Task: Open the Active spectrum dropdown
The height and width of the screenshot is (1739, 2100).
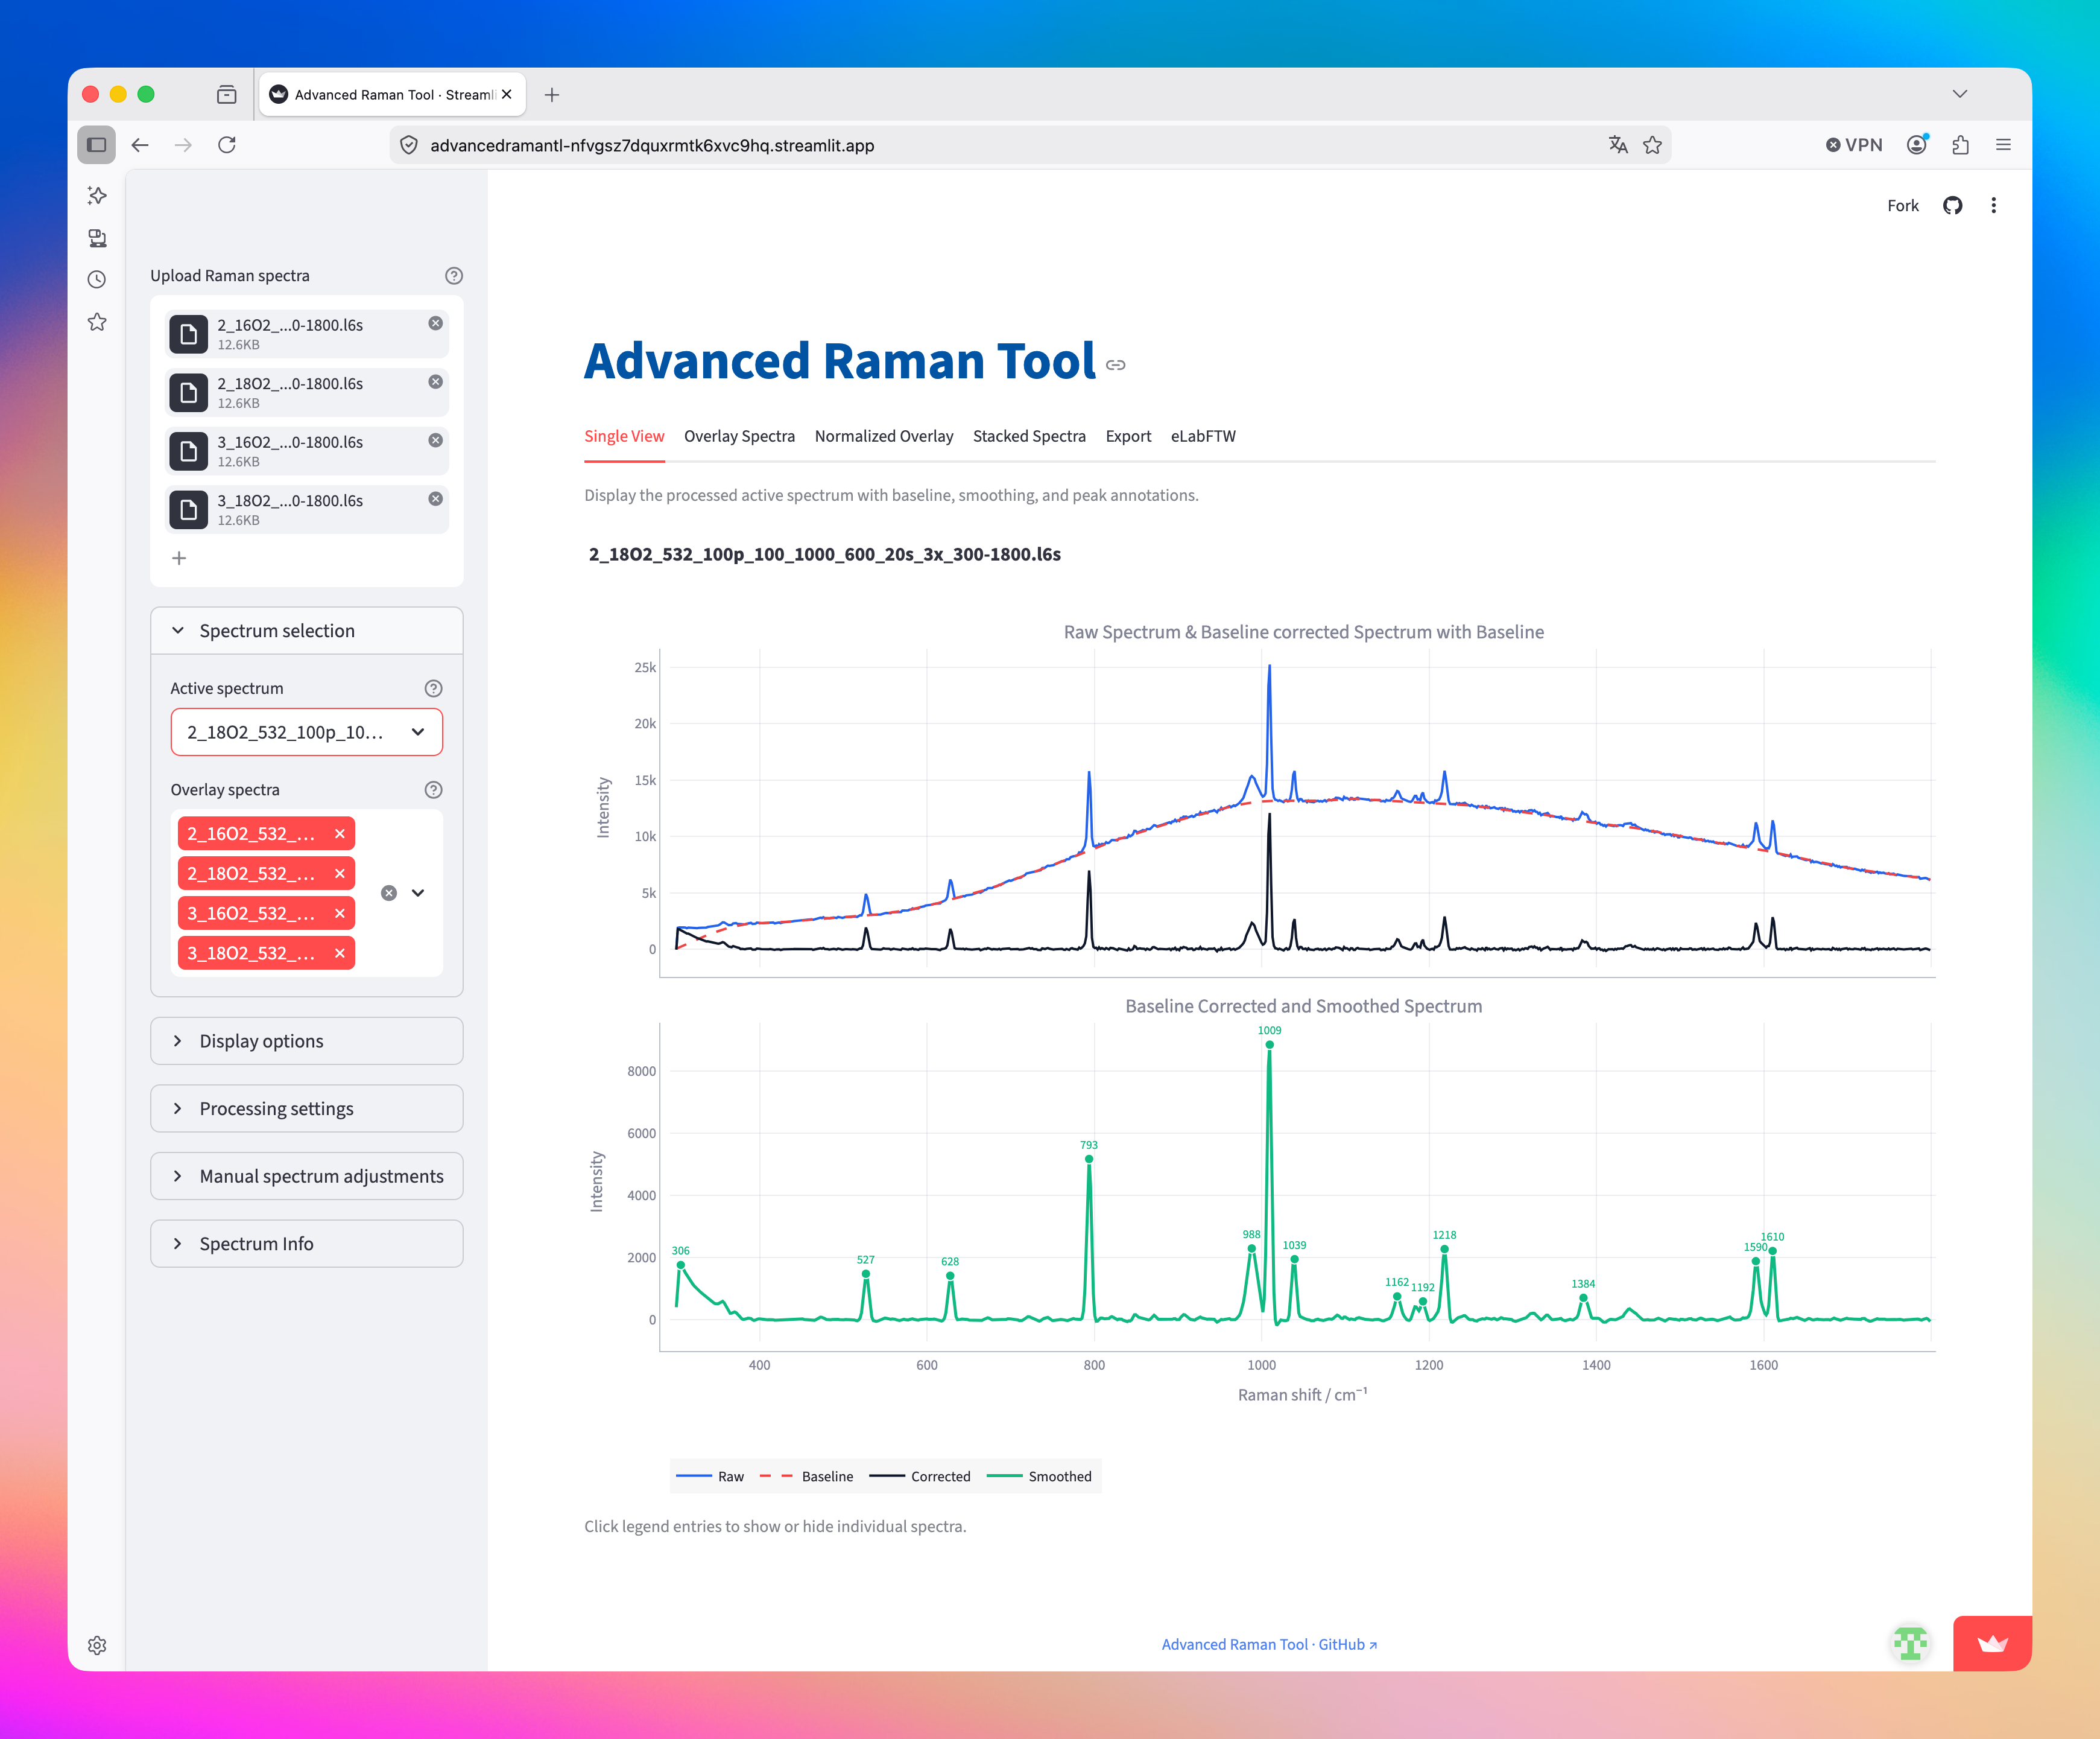Action: 306,733
